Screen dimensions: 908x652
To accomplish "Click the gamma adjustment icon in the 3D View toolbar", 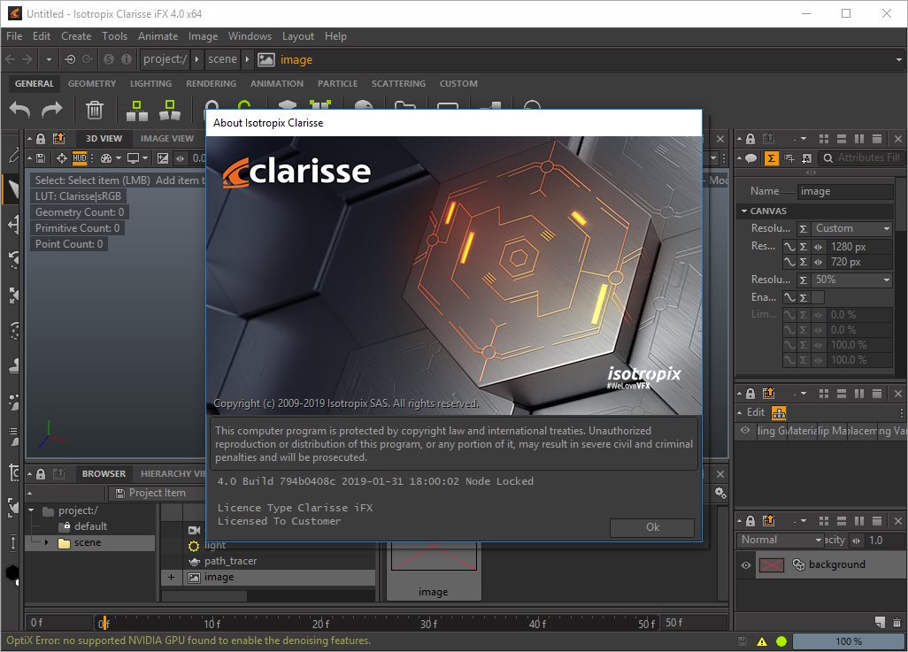I will coord(162,157).
